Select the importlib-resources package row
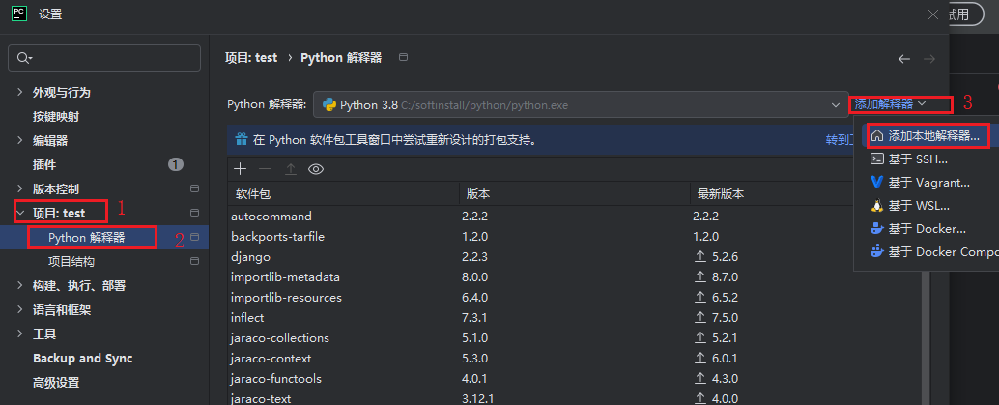 [575, 297]
